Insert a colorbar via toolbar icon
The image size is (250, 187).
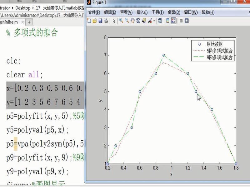click(x=167, y=21)
